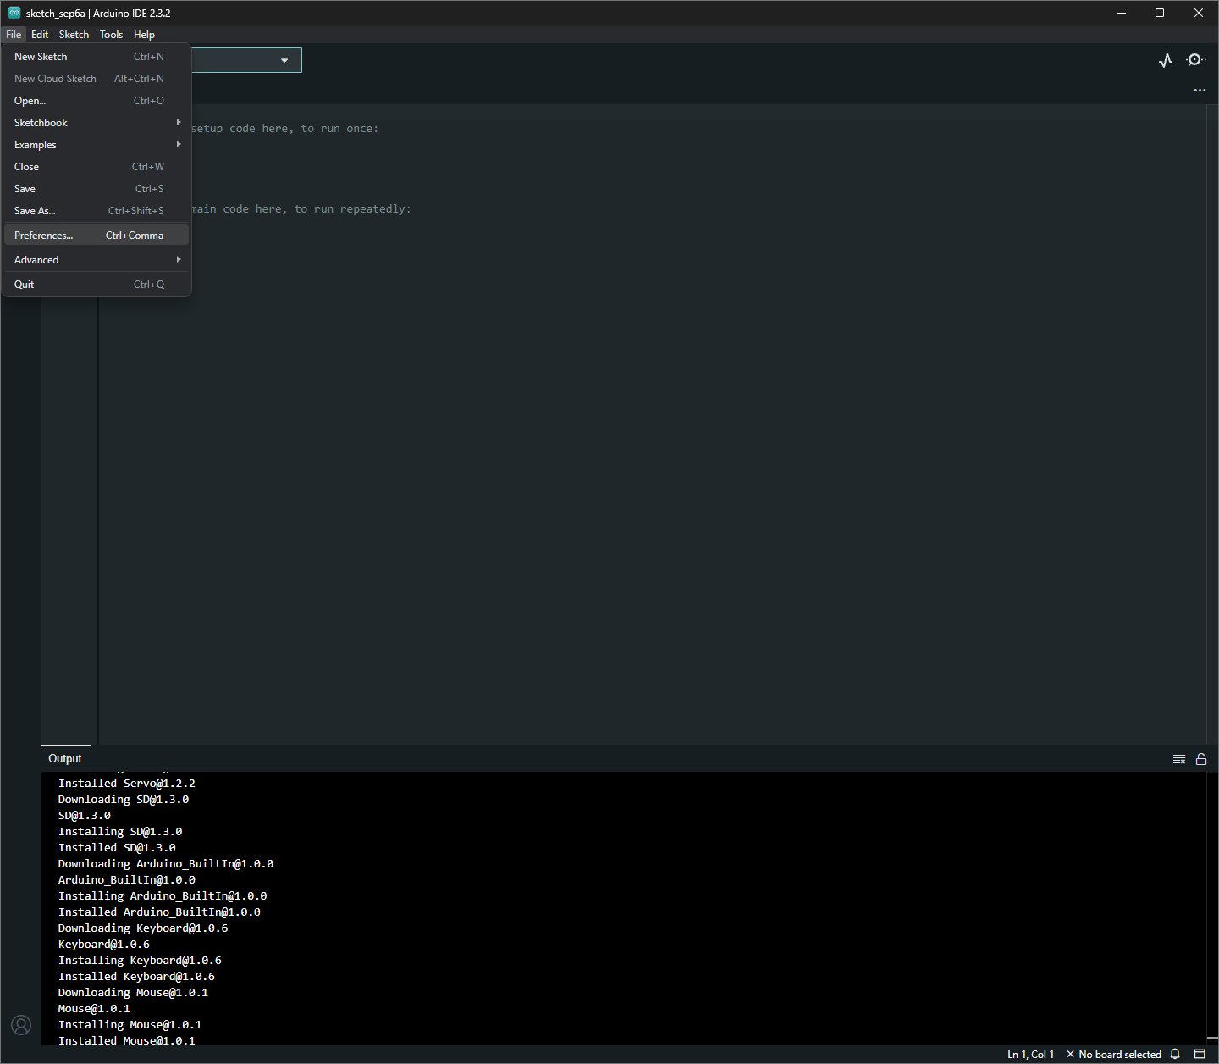Expand the Sketchbook submenu
The height and width of the screenshot is (1064, 1219).
[97, 123]
